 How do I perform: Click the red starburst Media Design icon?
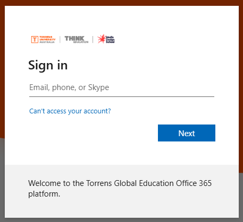tap(102, 39)
